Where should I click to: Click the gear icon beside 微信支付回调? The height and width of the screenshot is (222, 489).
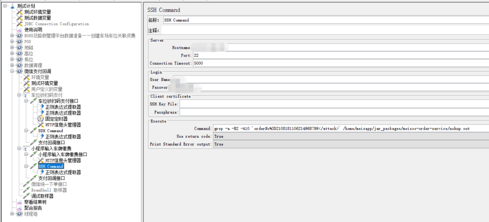point(20,71)
